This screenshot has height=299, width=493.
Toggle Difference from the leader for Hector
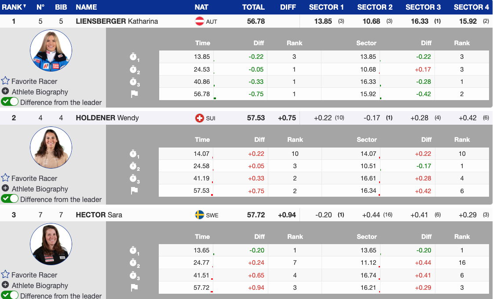coord(10,295)
